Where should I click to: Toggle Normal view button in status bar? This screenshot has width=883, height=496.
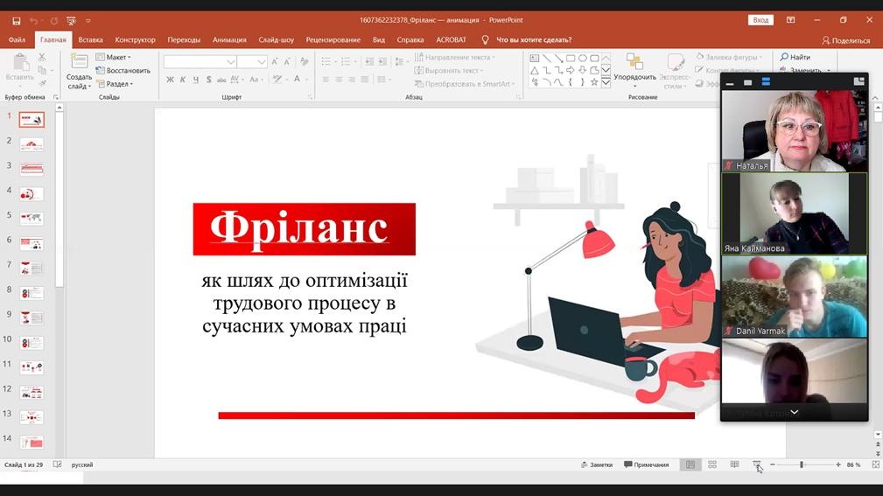tap(690, 465)
